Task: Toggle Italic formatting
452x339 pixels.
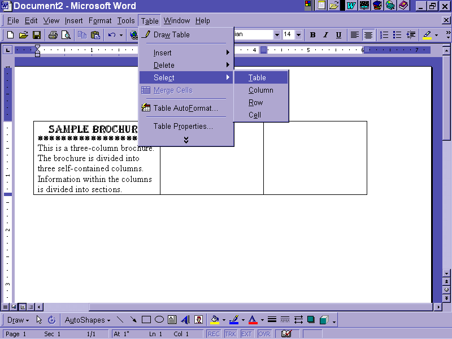Action: pyautogui.click(x=325, y=35)
